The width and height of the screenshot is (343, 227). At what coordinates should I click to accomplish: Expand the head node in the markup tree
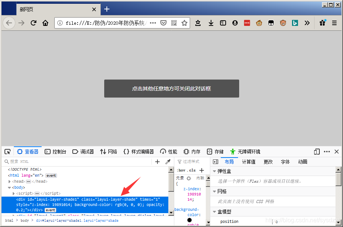point(9,181)
